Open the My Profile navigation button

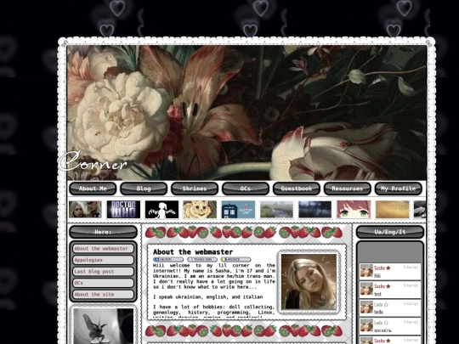(399, 189)
